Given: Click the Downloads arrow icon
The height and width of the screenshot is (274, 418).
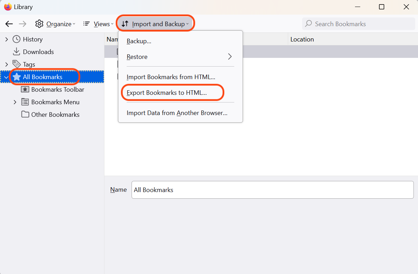Looking at the screenshot, I should [16, 52].
